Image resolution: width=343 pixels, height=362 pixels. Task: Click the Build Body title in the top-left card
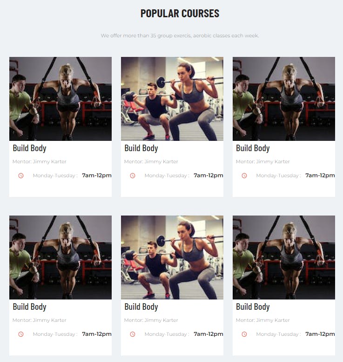click(x=29, y=148)
